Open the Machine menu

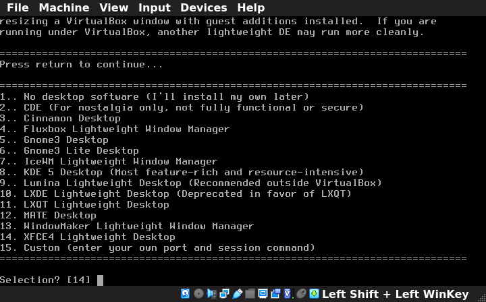tap(64, 7)
